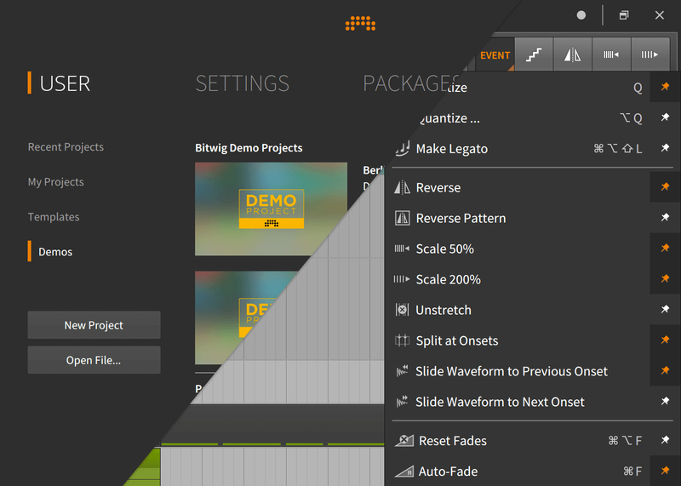Viewport: 681px width, 486px height.
Task: Click the record dot icon in title bar
Action: (x=581, y=15)
